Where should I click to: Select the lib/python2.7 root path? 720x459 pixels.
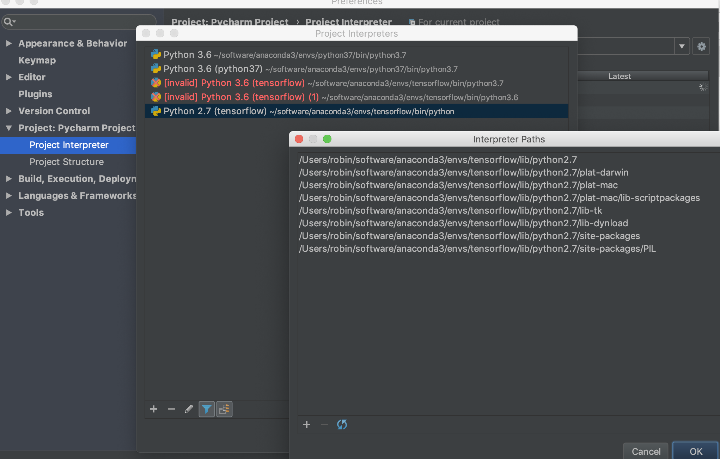point(438,160)
